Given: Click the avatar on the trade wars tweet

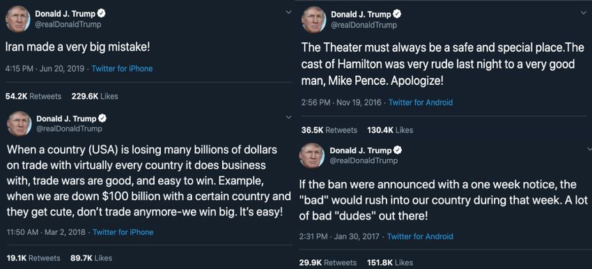Looking at the screenshot, I should coord(19,124).
